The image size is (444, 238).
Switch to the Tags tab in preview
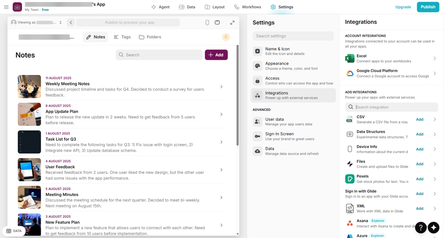pyautogui.click(x=122, y=37)
